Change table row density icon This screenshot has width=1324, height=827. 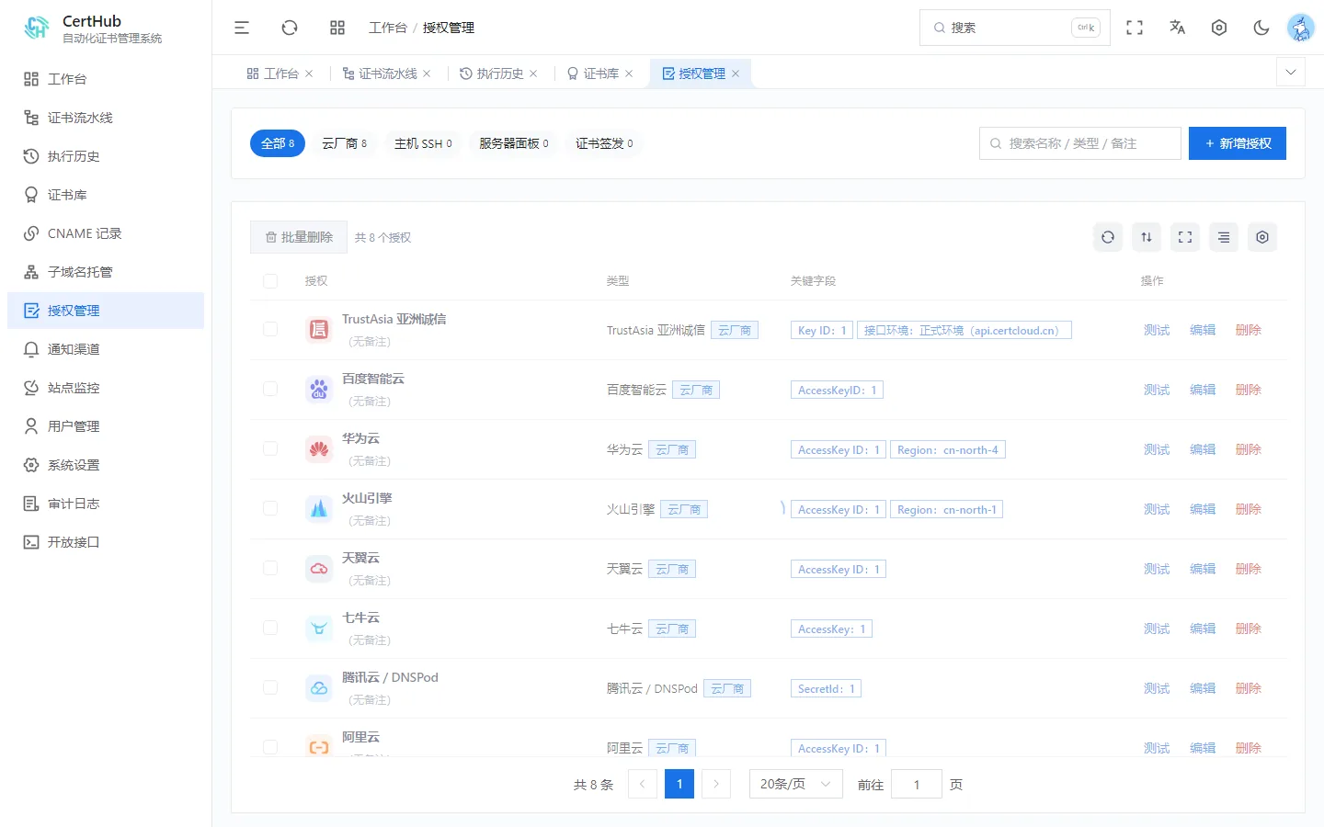1224,237
